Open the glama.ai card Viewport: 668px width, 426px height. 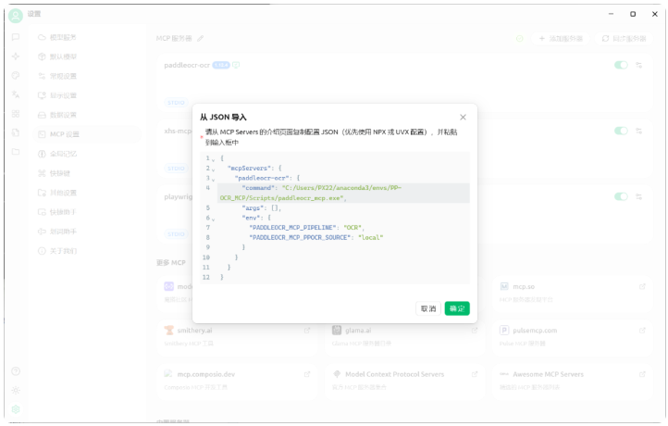tap(404, 336)
